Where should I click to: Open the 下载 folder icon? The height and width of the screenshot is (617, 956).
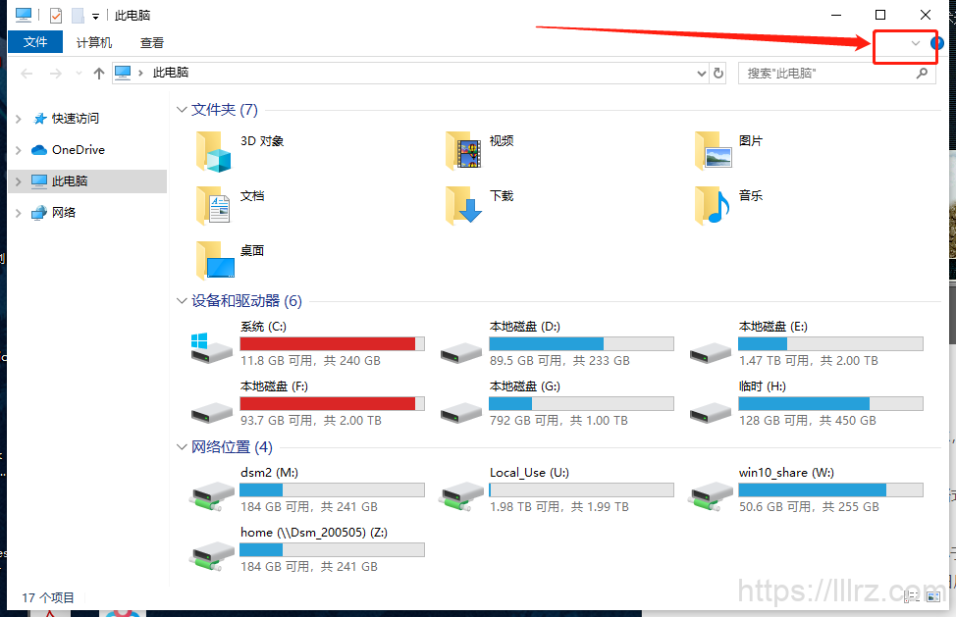pos(463,206)
